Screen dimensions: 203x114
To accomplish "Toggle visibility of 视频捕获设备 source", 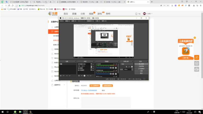I will click(91, 64).
